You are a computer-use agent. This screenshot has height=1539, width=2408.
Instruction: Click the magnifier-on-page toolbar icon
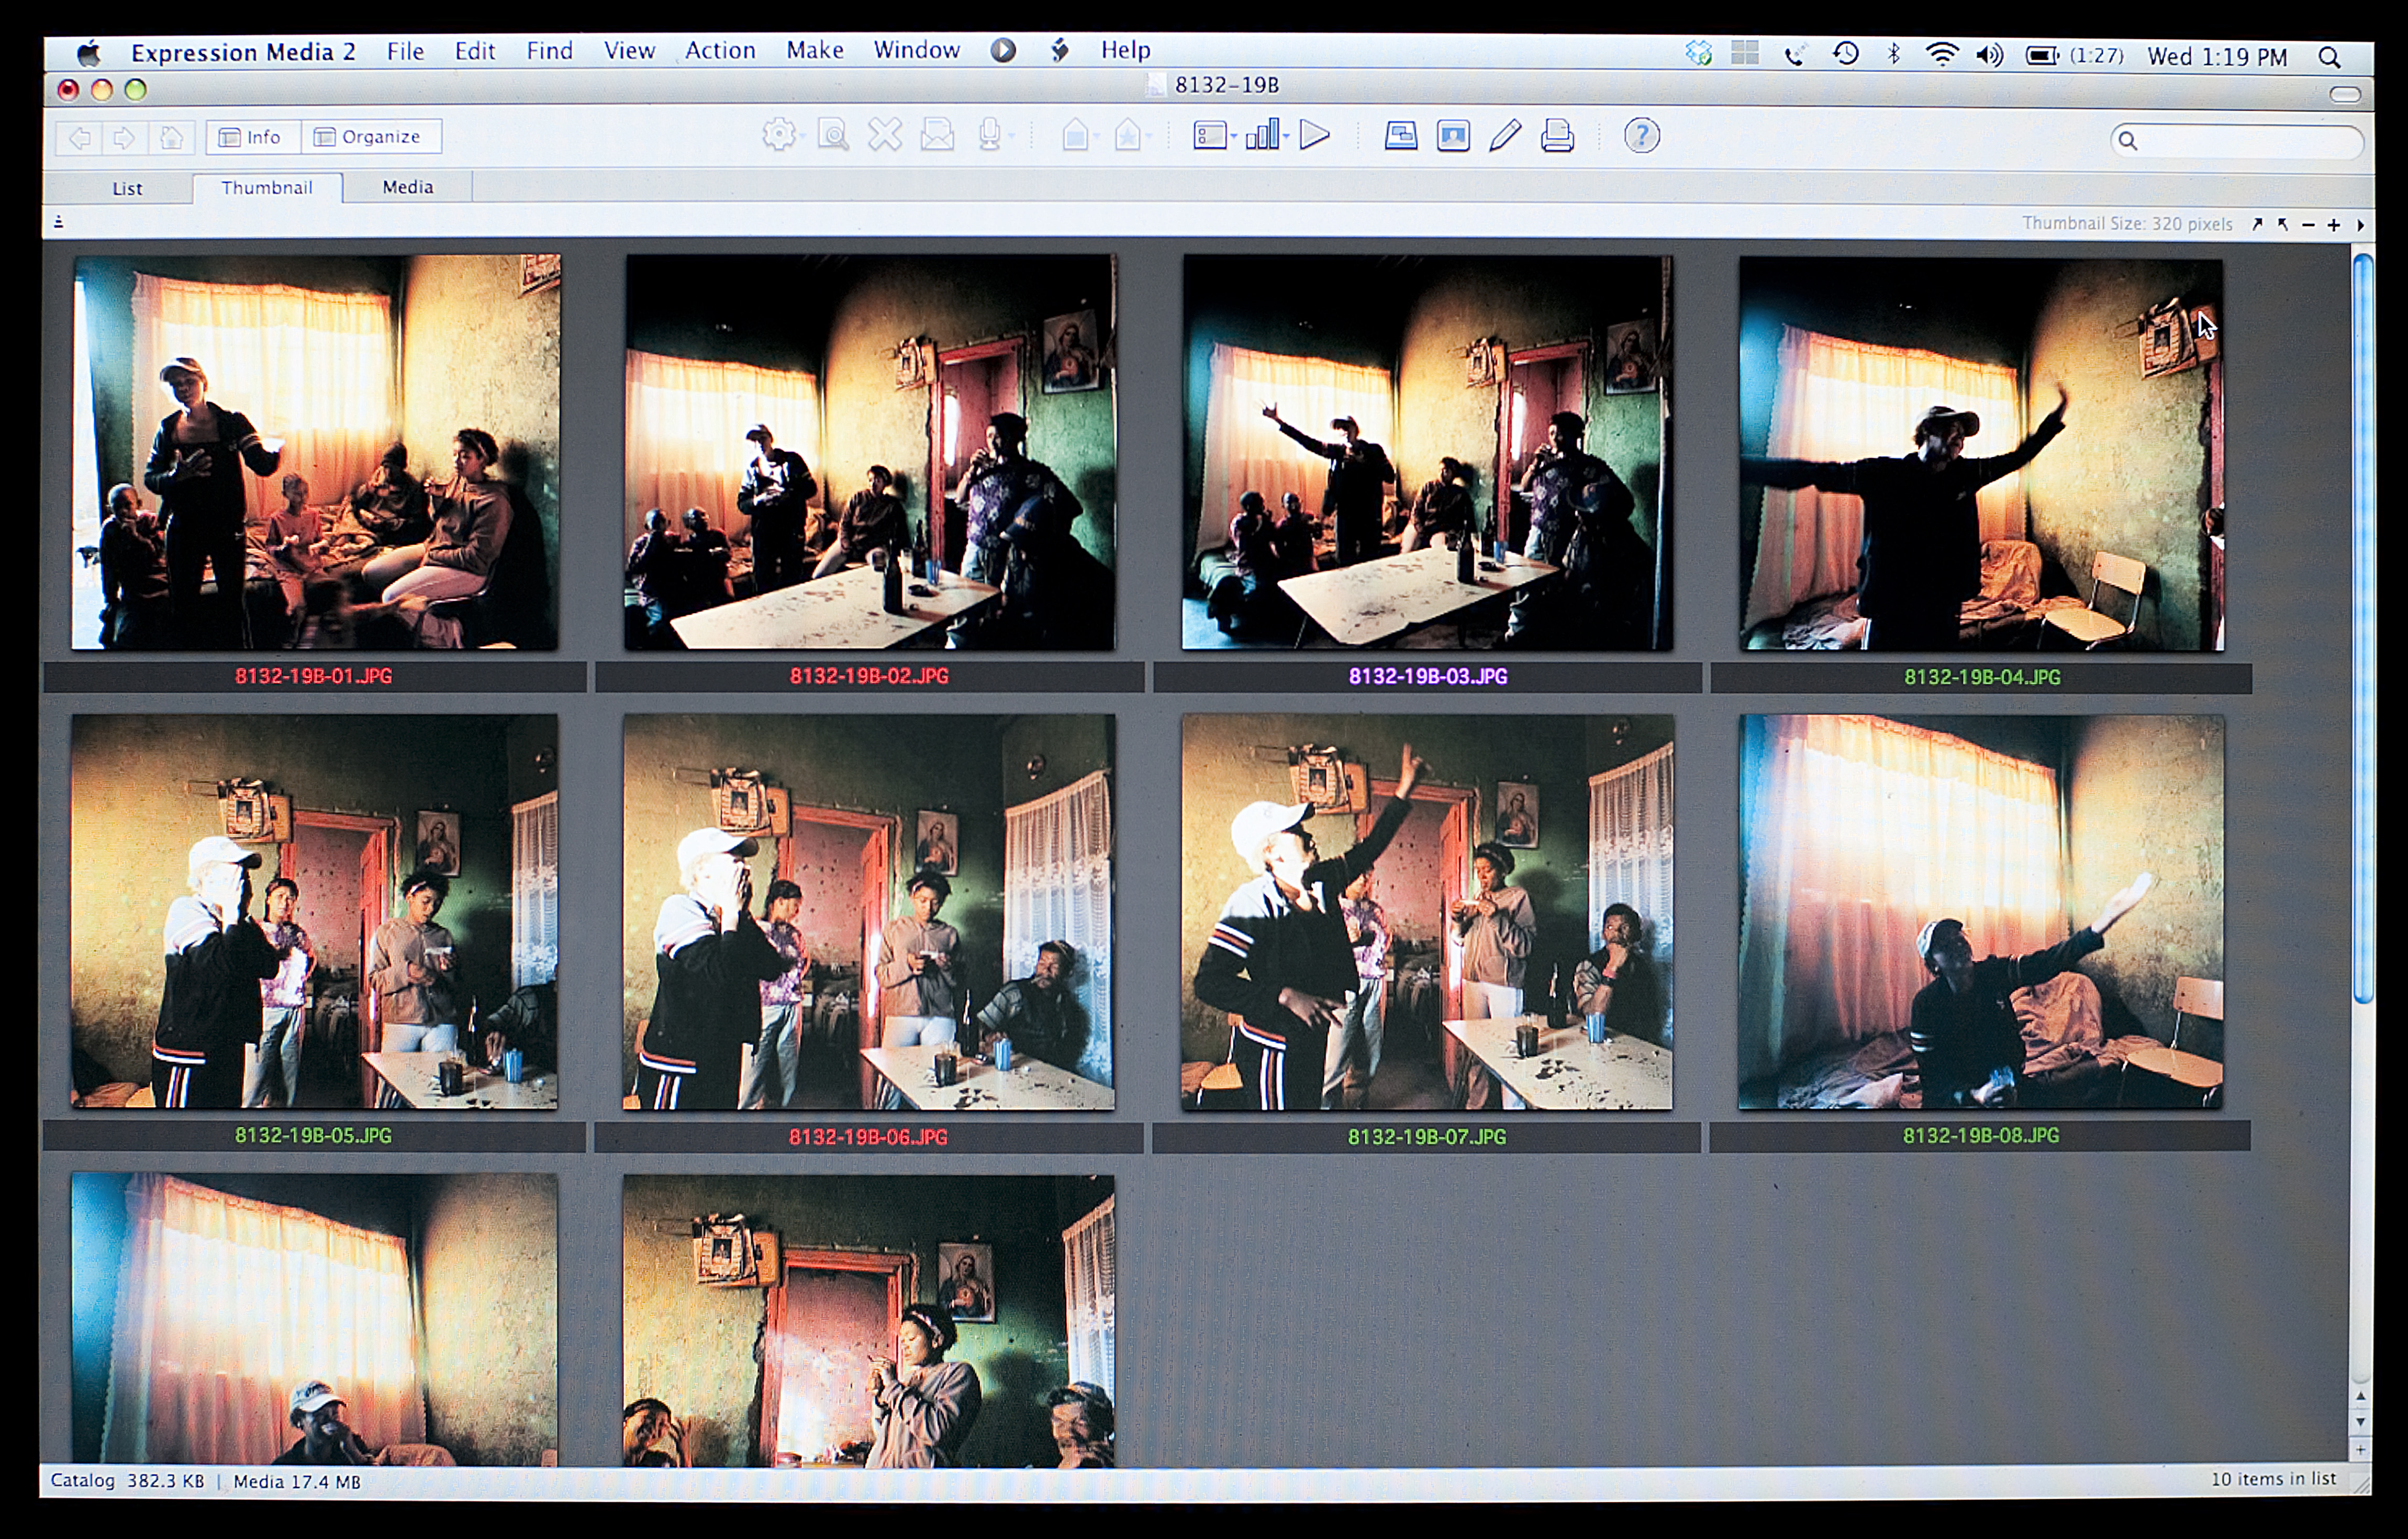pyautogui.click(x=833, y=135)
